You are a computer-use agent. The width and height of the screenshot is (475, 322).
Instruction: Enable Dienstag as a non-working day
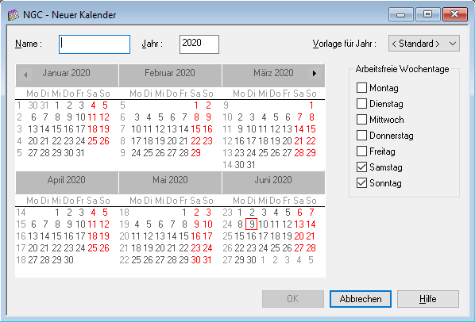point(361,104)
